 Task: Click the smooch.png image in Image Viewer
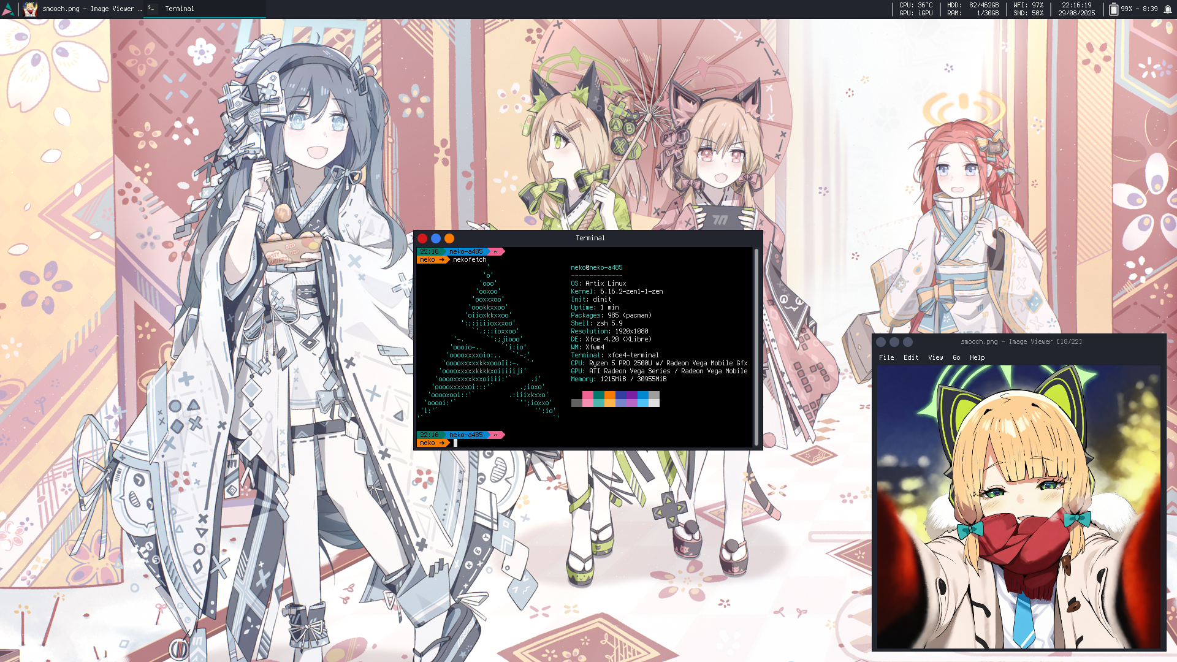pyautogui.click(x=1019, y=507)
